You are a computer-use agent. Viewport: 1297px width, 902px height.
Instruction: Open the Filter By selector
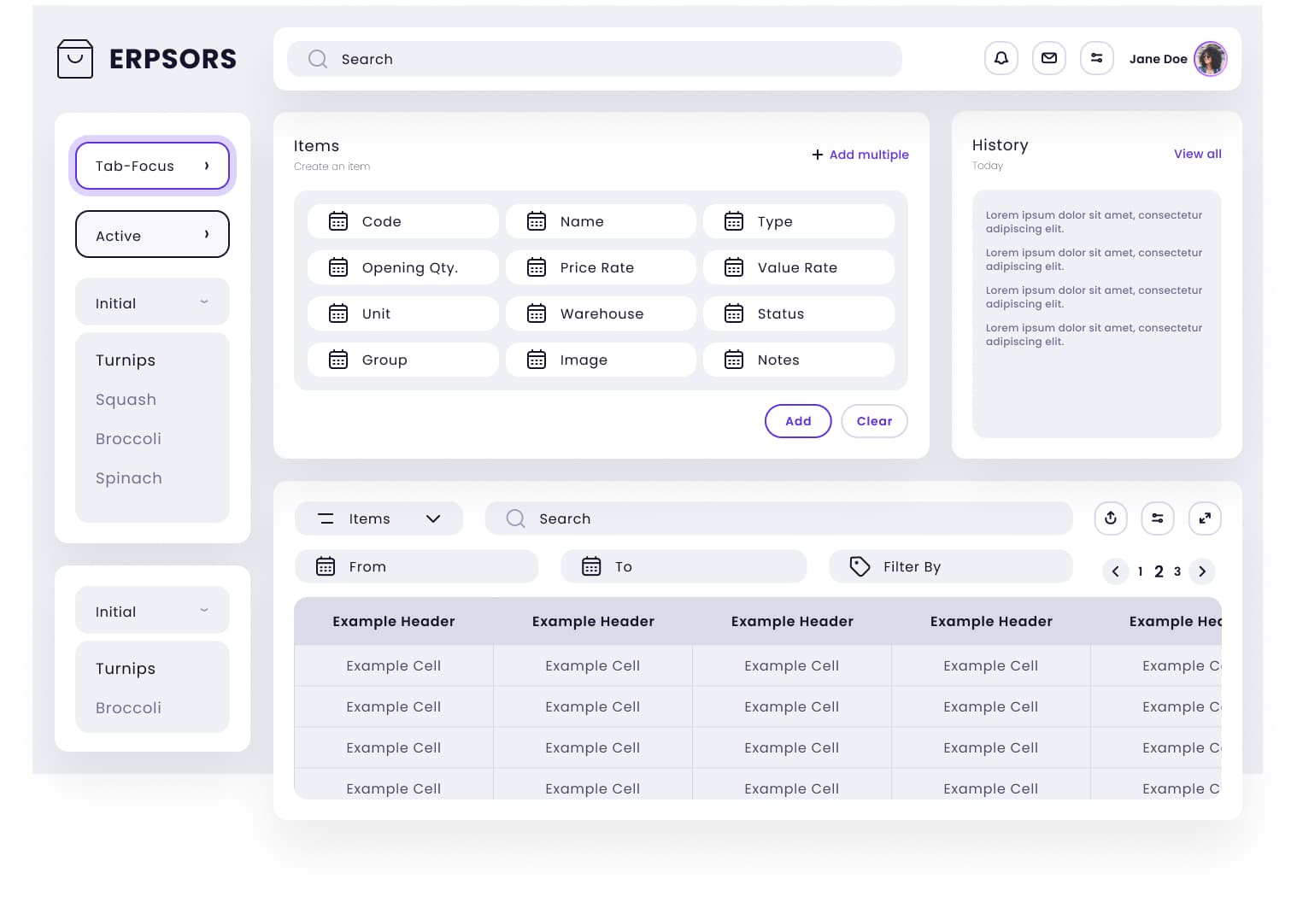tap(951, 566)
